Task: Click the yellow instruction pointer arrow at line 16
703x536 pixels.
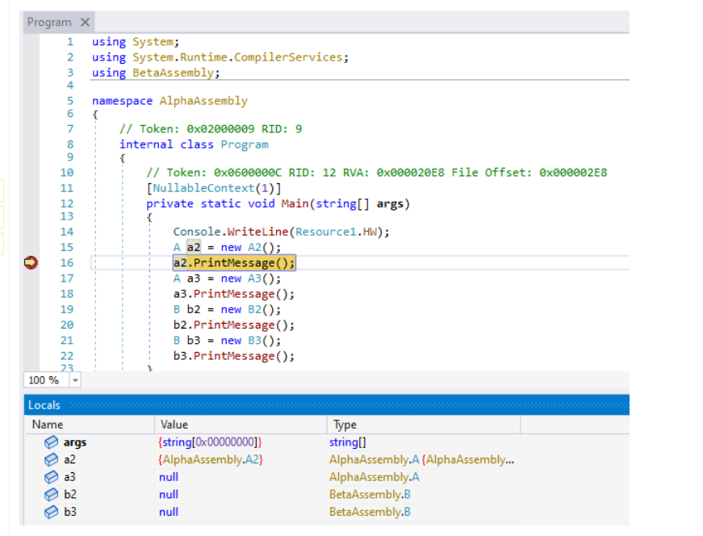Action: point(30,262)
